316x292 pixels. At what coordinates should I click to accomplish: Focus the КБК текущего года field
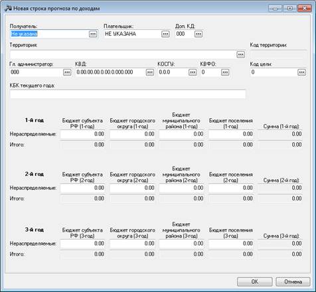tap(128, 94)
